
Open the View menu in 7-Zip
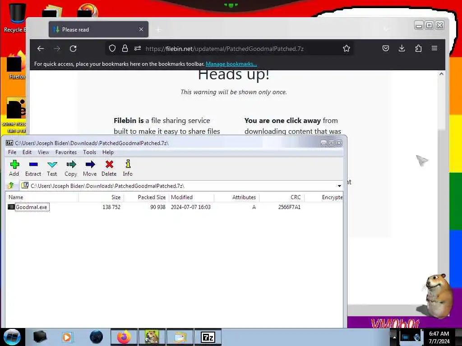pos(43,152)
